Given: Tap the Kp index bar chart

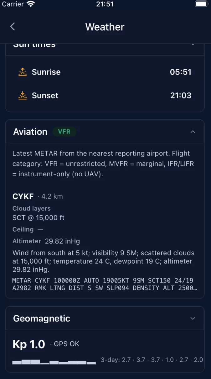Looking at the screenshot, I should 54,362.
